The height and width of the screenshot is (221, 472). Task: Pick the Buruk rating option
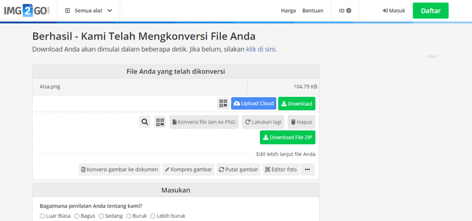[129, 216]
